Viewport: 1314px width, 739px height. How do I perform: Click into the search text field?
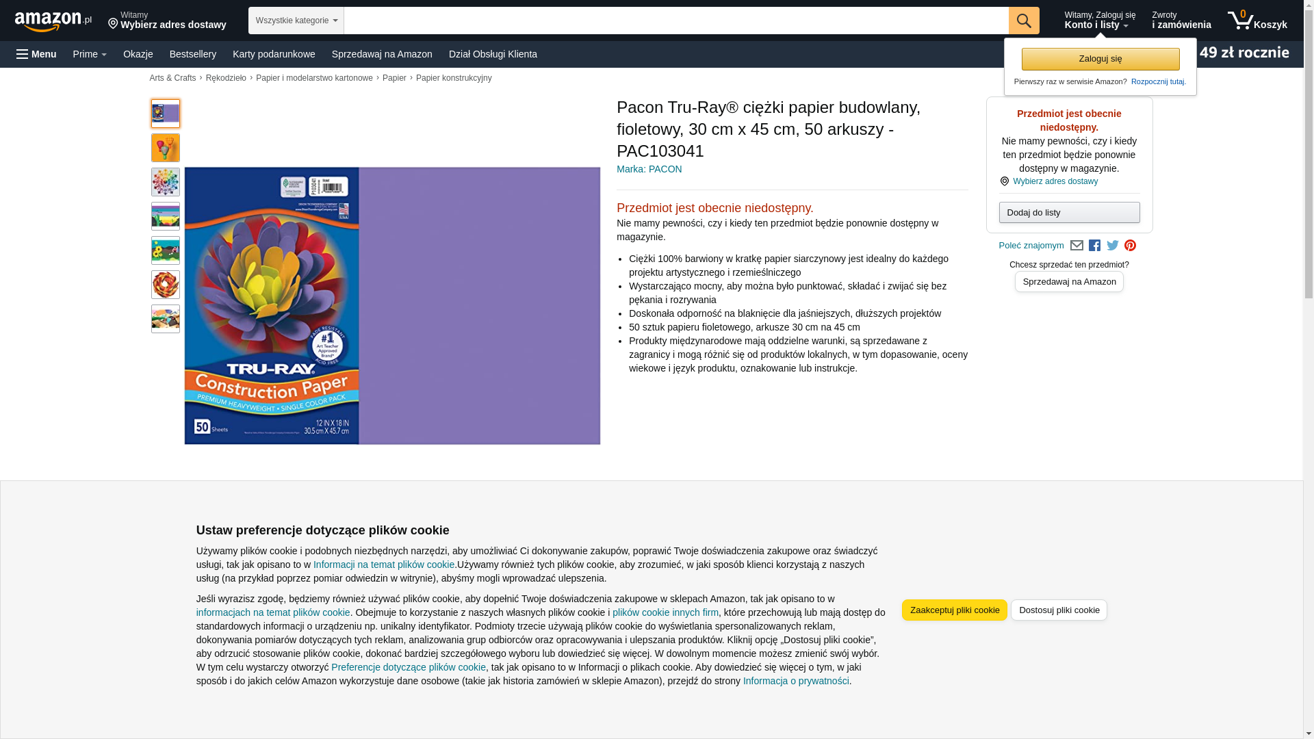tap(676, 21)
